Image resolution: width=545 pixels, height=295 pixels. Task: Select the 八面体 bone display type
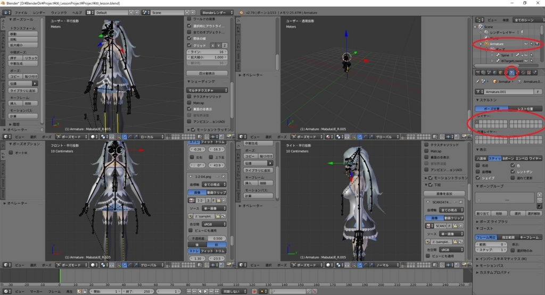pyautogui.click(x=481, y=158)
